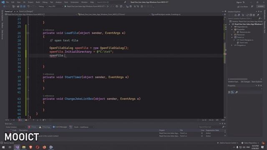Click Select Repository button
267x150 pixels.
pyautogui.click(x=250, y=143)
